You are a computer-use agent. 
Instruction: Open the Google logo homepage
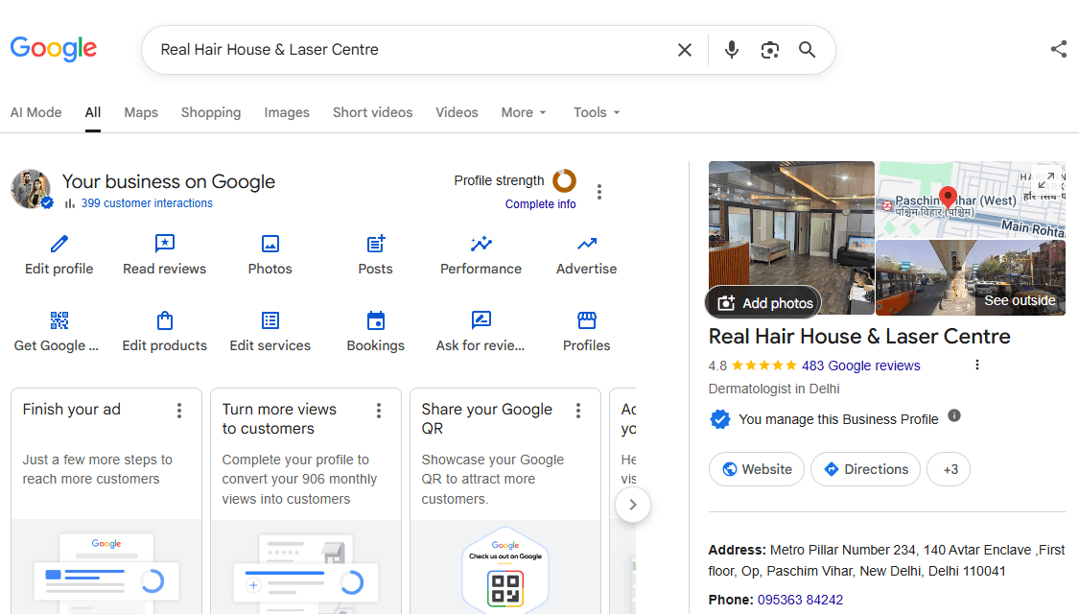54,49
